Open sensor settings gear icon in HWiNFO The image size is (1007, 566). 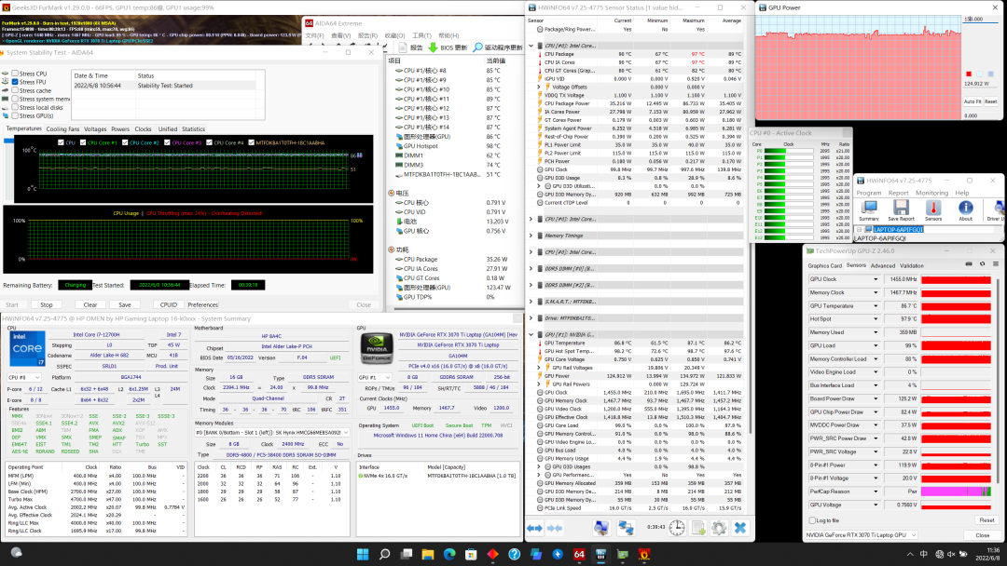tap(717, 528)
